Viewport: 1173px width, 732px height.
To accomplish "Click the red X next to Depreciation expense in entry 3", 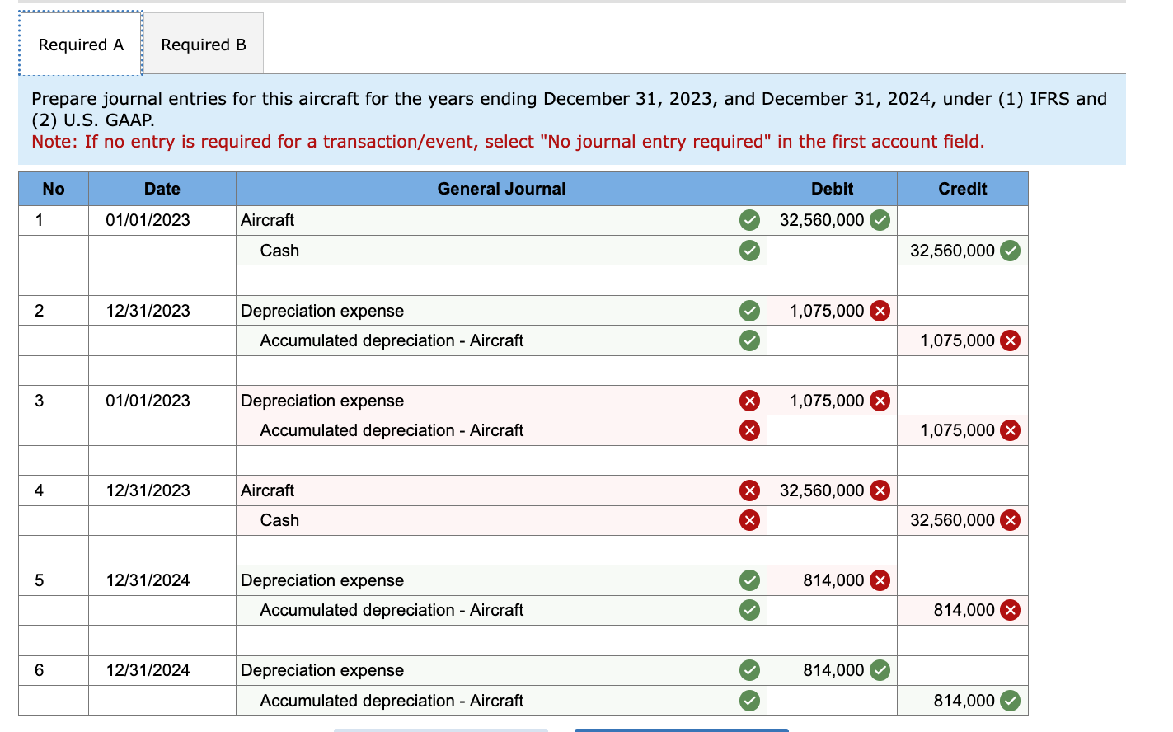I will [749, 401].
